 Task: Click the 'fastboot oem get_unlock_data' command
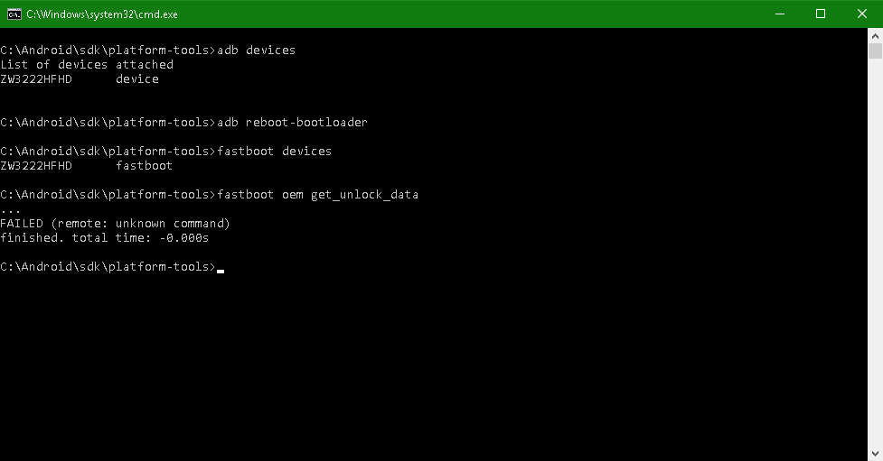(317, 195)
